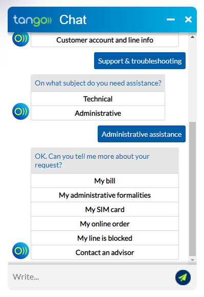Focus the Write... message input field

[x=90, y=277]
